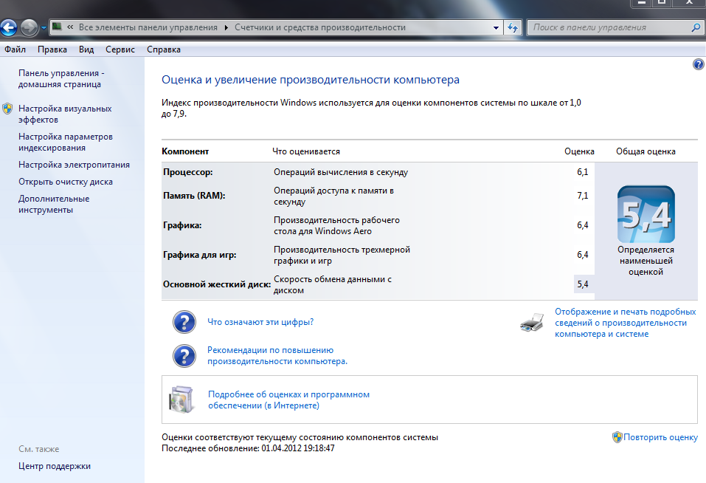Click the printer icon

point(532,323)
